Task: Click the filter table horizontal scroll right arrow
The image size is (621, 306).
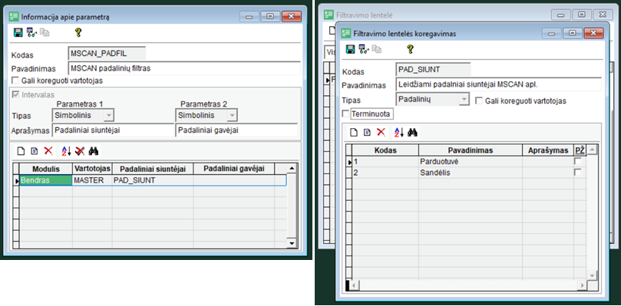Action: (582, 285)
